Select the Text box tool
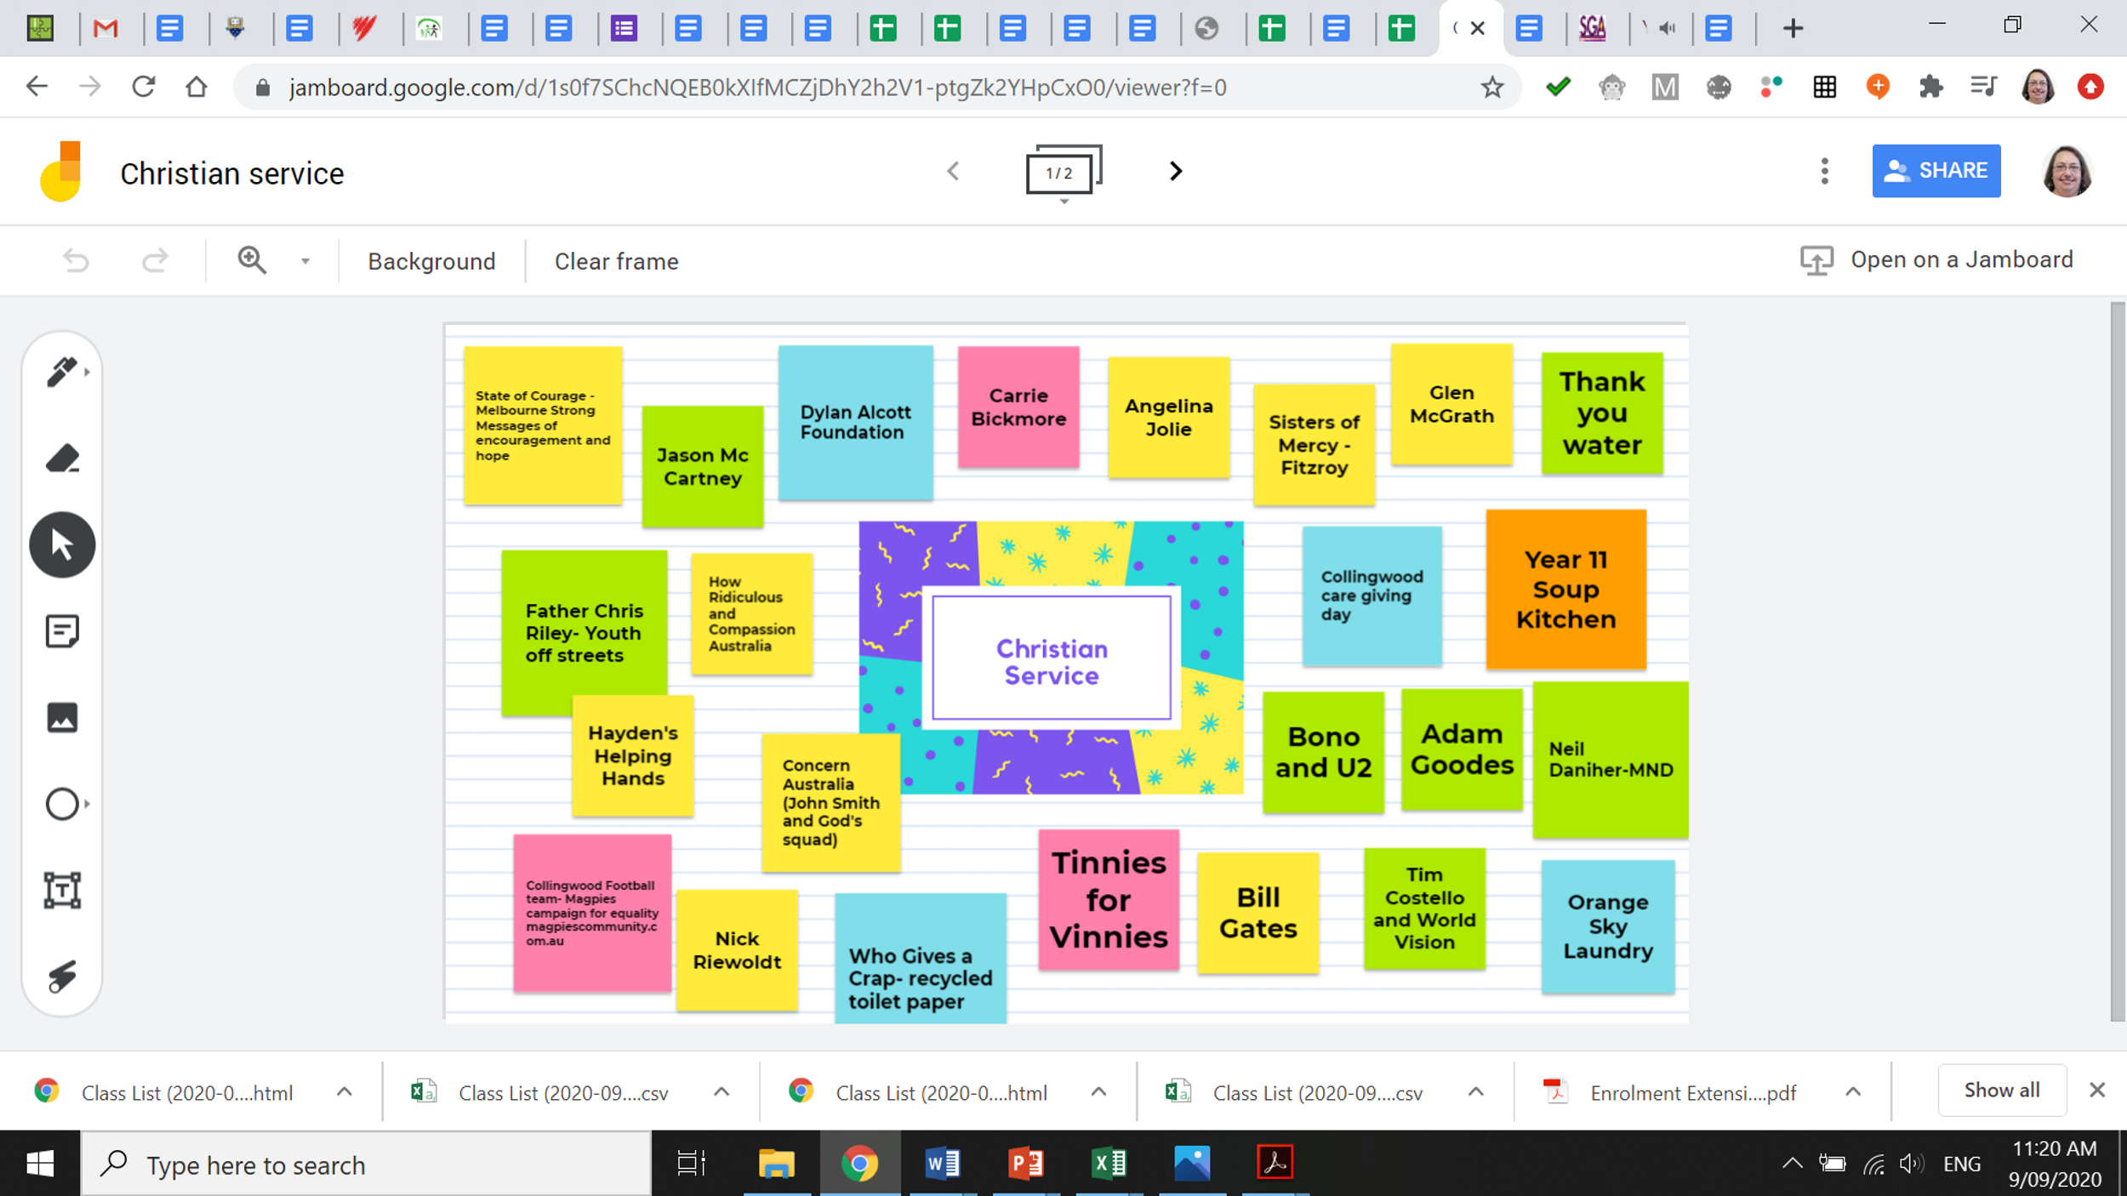Screen dimensions: 2127x1196 point(61,891)
